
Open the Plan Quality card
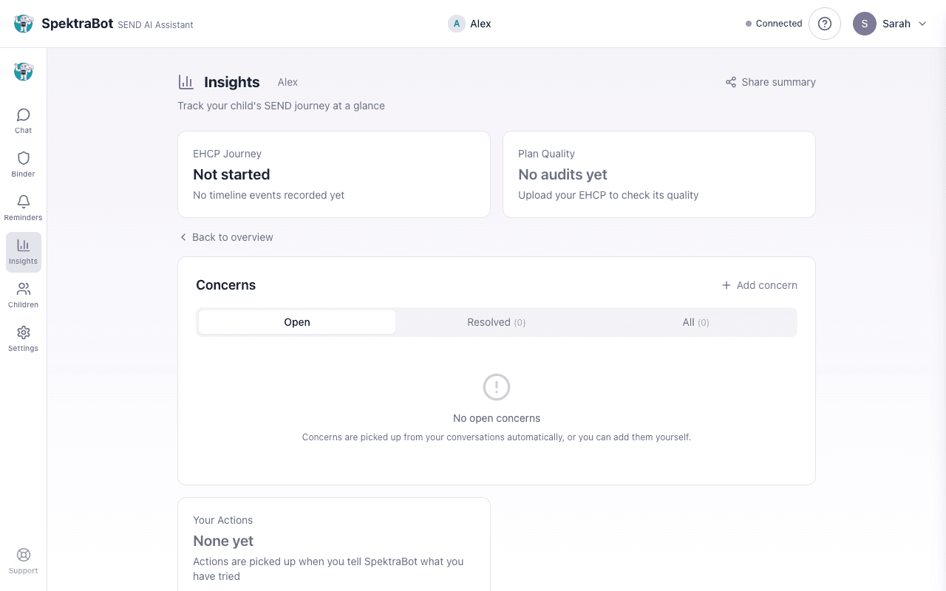pyautogui.click(x=659, y=174)
